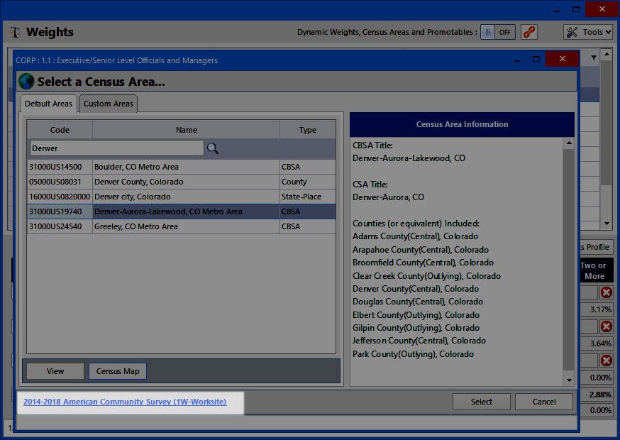This screenshot has height=440, width=620.
Task: Select the Denver city, Colorado row
Action: [x=182, y=197]
